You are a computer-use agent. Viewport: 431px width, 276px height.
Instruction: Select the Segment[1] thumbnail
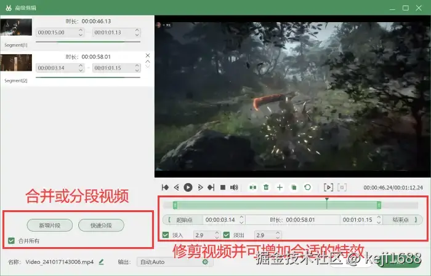pos(16,27)
